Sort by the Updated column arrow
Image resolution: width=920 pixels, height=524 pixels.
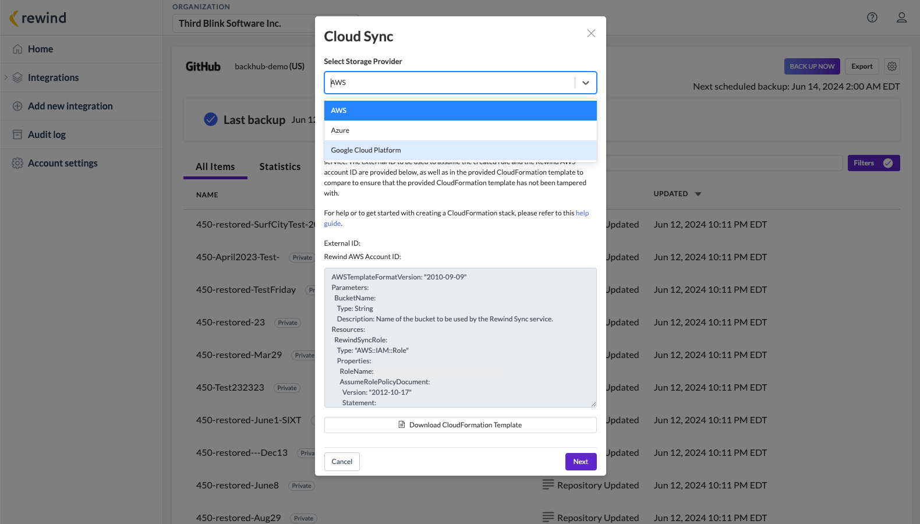[x=698, y=194]
